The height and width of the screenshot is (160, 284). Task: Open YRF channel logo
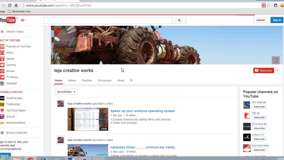click(247, 116)
